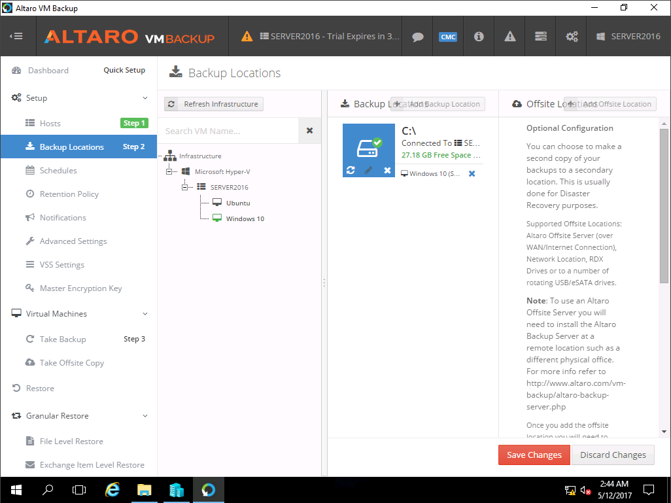The image size is (671, 503).
Task: Click the Quick Setup link
Action: (x=124, y=70)
